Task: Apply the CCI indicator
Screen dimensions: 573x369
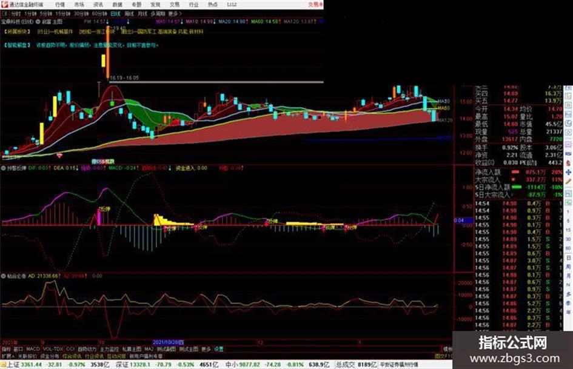Action: (x=70, y=349)
